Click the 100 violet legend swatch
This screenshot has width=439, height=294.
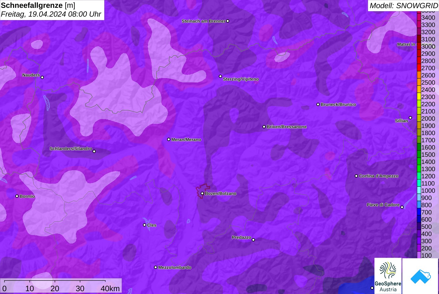(419, 255)
